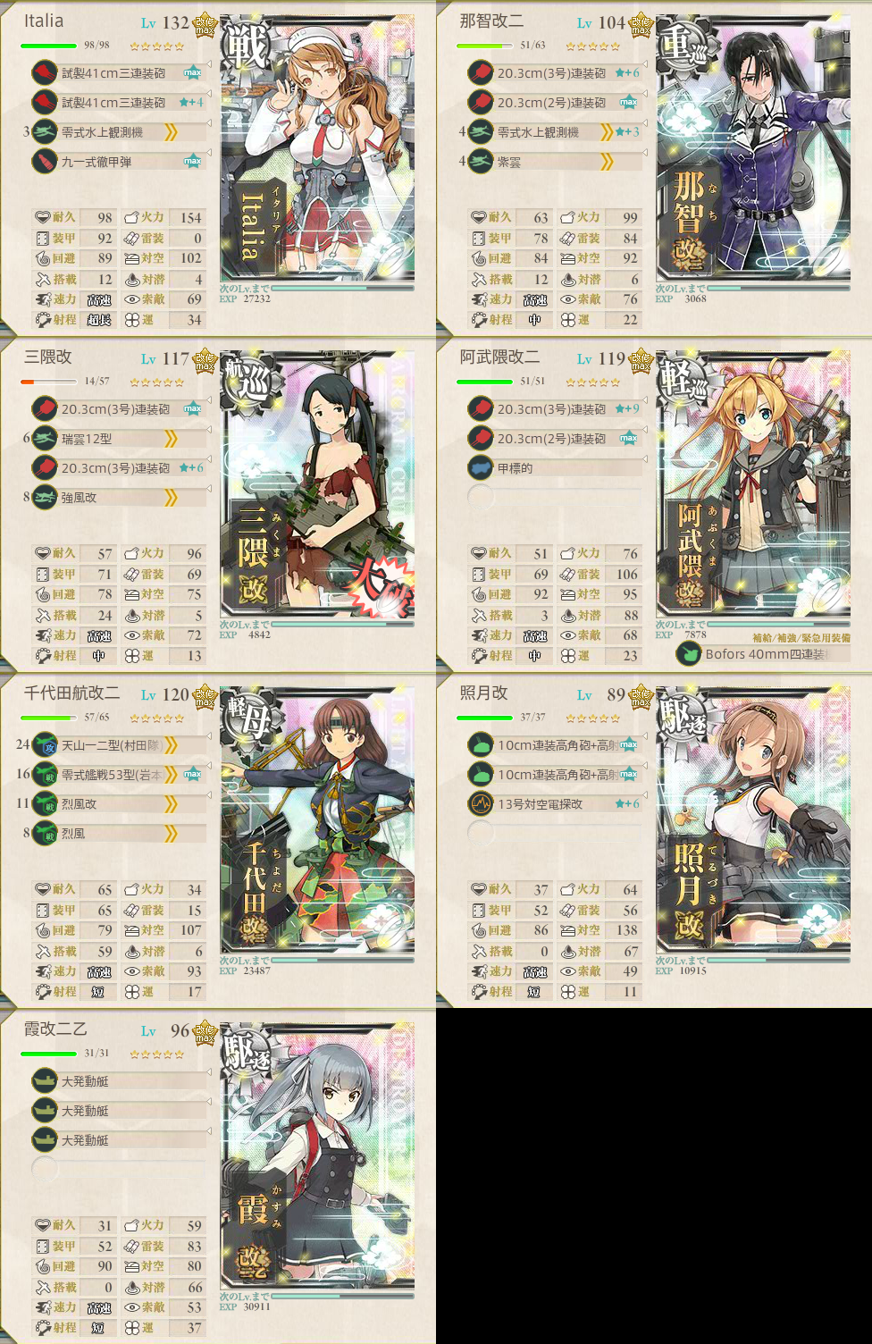Click the 瑞雲12型 proficiency chevron marker
This screenshot has height=1344, width=872.
171,439
